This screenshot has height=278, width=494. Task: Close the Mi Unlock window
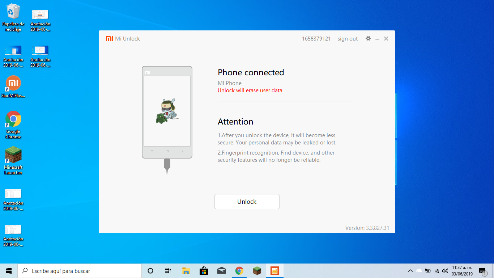pos(386,38)
